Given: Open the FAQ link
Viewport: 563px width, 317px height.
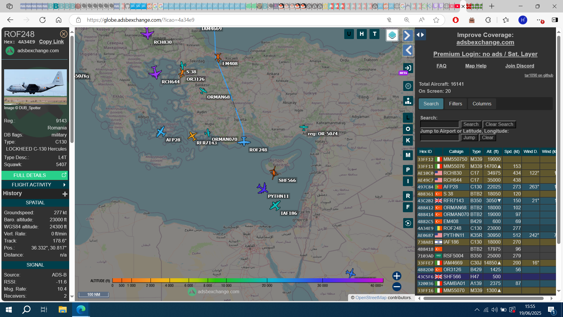Looking at the screenshot, I should [441, 66].
